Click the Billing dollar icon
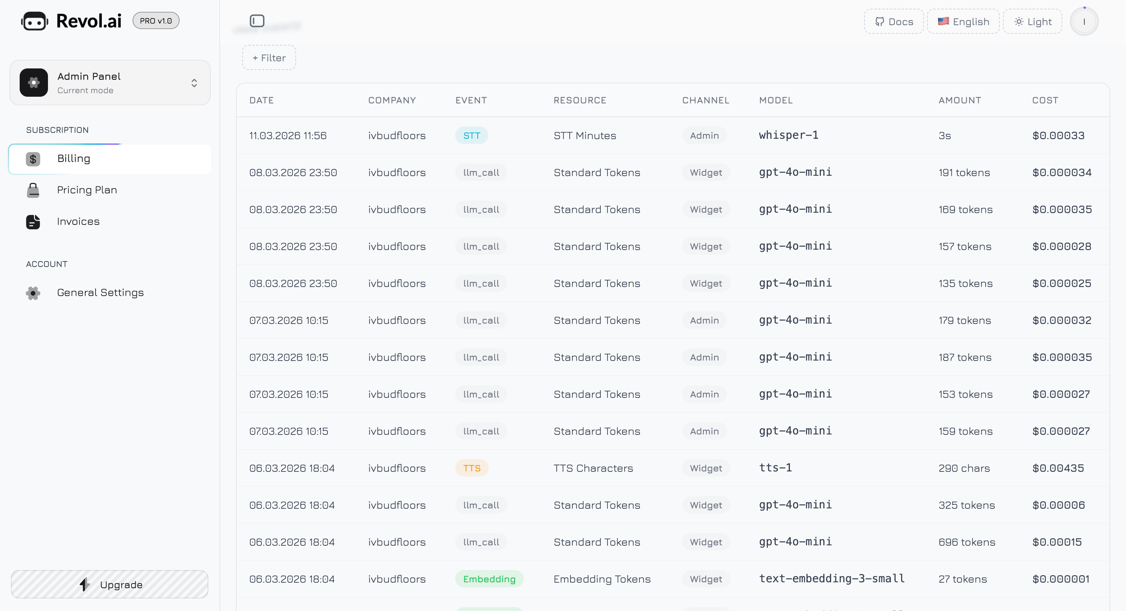1126x611 pixels. [33, 159]
